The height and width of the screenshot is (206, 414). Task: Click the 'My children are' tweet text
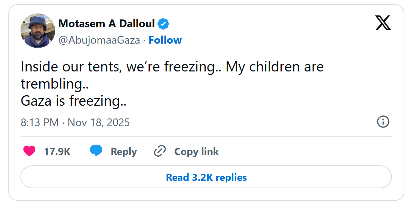pos(274,67)
